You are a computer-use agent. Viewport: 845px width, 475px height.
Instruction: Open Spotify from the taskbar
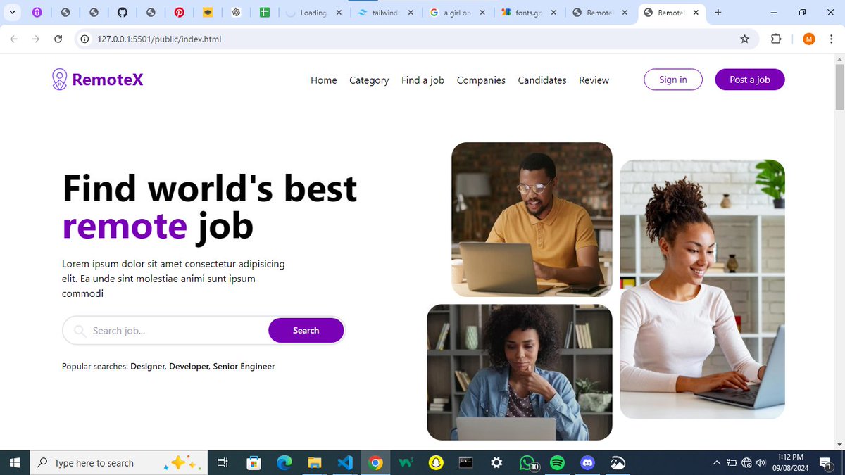(x=557, y=462)
